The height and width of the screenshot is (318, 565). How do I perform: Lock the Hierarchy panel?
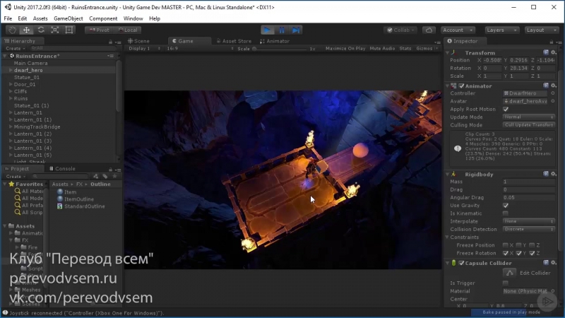111,42
